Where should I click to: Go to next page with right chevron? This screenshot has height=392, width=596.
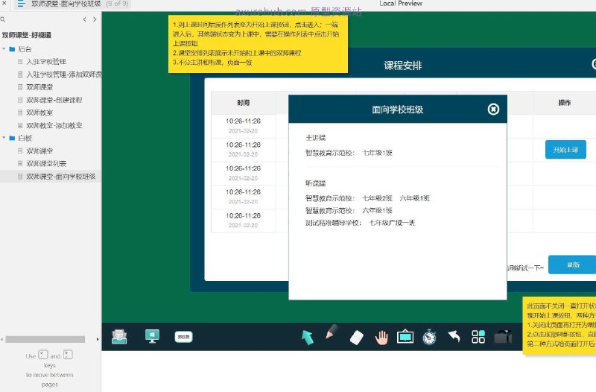click(x=95, y=19)
